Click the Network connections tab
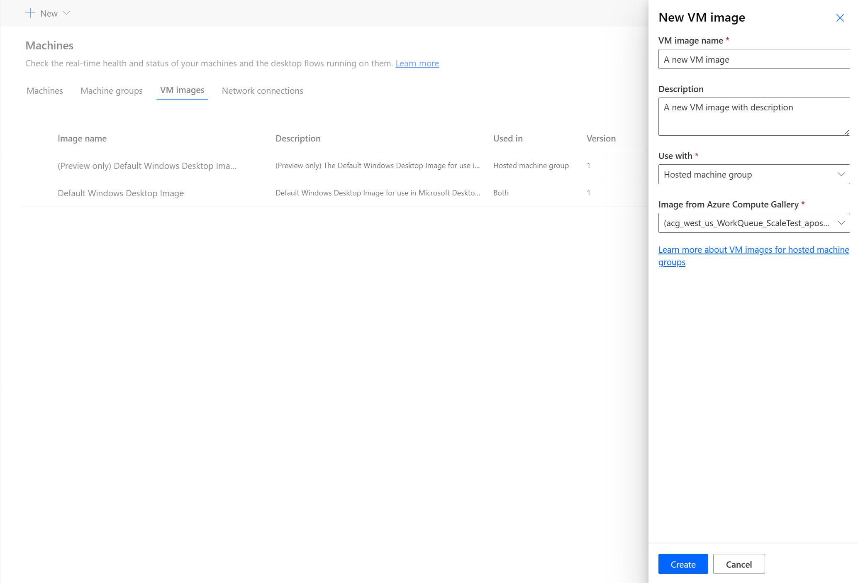Image resolution: width=858 pixels, height=583 pixels. (x=262, y=90)
